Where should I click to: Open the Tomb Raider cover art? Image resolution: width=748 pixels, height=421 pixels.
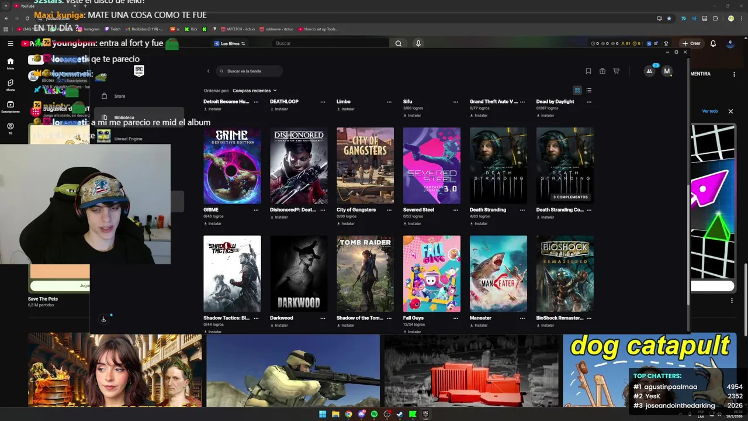[x=365, y=274]
